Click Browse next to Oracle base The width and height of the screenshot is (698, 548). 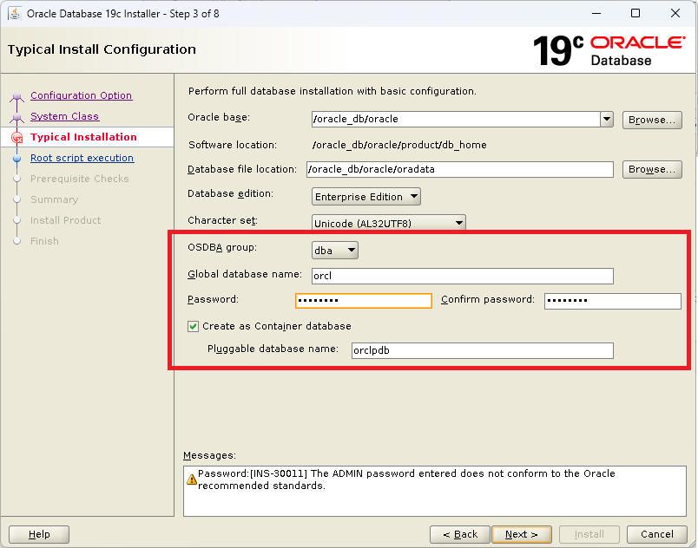tap(652, 120)
